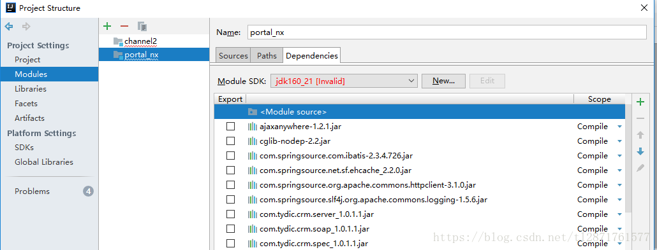657x250 pixels.
Task: Click library icon of com.tydic.crm.server jar
Action: pyautogui.click(x=252, y=214)
